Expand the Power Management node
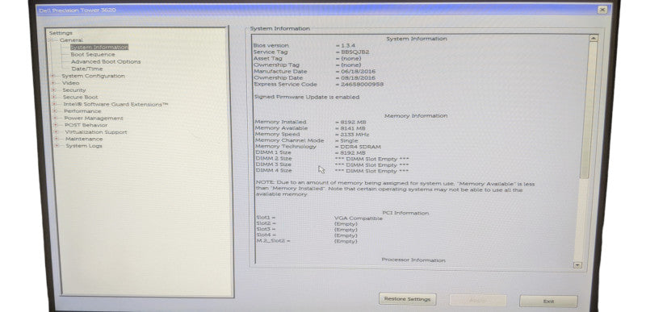Image resolution: width=646 pixels, height=312 pixels. point(55,119)
